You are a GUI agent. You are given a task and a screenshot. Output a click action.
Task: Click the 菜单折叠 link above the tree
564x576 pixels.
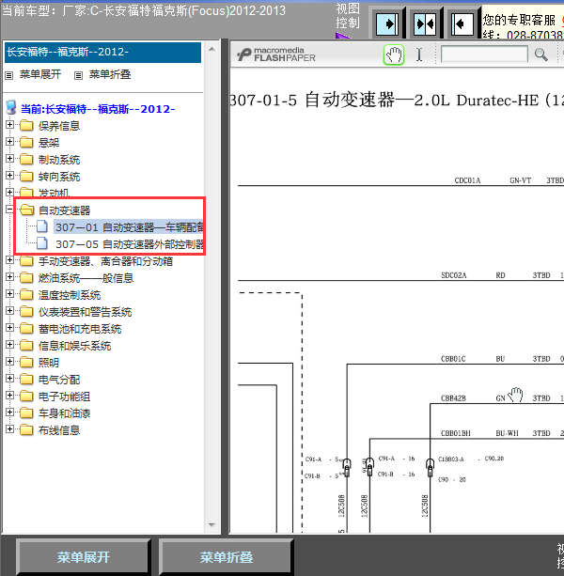110,74
